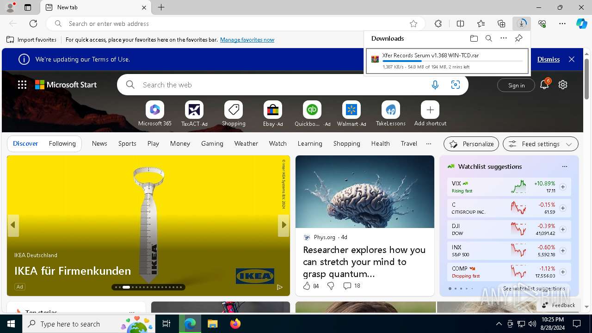The image size is (592, 333).
Task: Open Gaming feed category
Action: point(212,143)
